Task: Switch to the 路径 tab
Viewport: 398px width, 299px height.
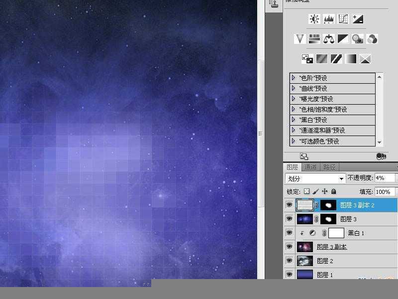Action: [x=329, y=167]
